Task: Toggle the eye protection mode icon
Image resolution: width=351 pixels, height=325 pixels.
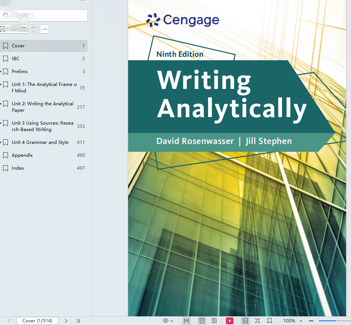Action: point(165,321)
